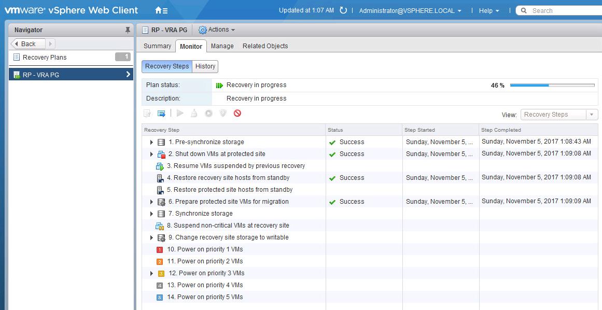Open the Help dropdown menu
The height and width of the screenshot is (310, 602).
489,11
